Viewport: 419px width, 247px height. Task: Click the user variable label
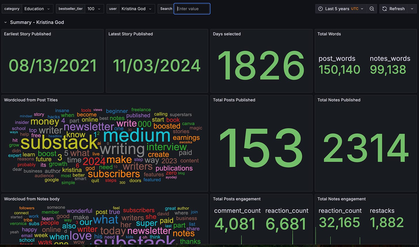[113, 9]
